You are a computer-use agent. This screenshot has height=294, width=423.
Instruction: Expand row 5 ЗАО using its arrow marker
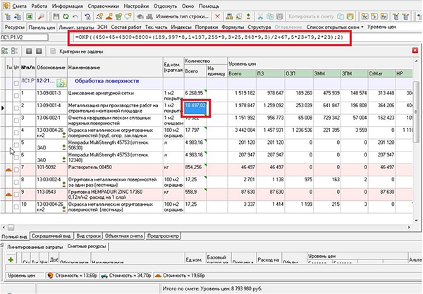64,147
